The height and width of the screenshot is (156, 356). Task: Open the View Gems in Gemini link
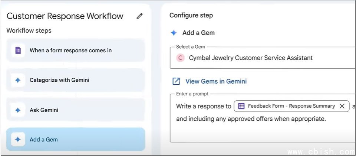[216, 81]
